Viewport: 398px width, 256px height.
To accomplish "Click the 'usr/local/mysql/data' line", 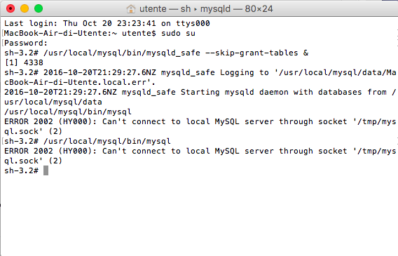I will point(53,102).
